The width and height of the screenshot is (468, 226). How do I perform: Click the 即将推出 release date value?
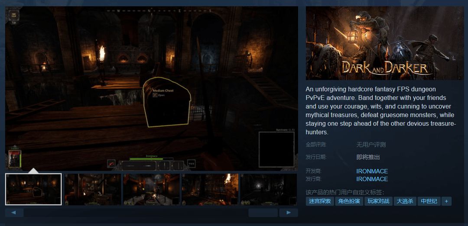pyautogui.click(x=368, y=157)
